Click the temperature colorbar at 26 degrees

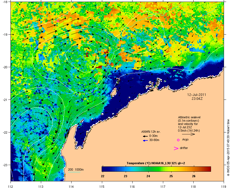[194, 169]
